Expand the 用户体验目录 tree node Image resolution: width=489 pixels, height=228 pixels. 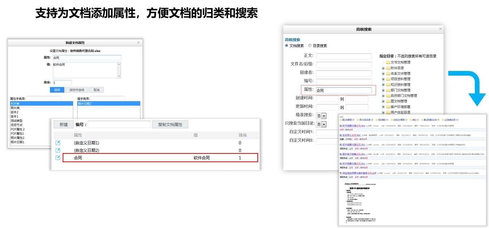(x=383, y=112)
